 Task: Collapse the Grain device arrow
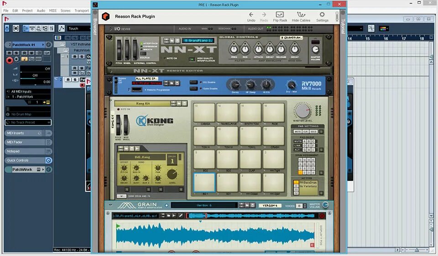[110, 206]
